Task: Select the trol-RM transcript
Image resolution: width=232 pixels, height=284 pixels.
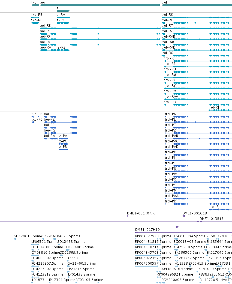Action: [170, 91]
